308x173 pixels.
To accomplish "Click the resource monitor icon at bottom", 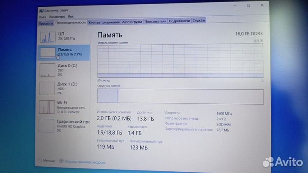I will tap(61, 161).
